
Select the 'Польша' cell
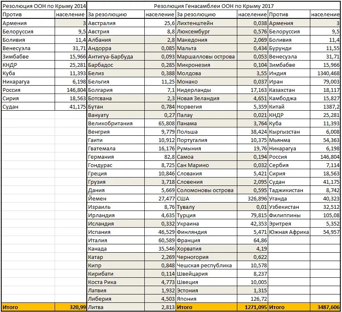pos(206,132)
